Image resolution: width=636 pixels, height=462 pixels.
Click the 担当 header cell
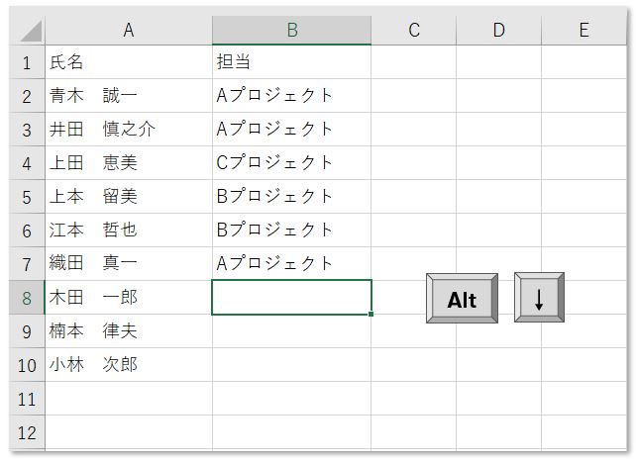291,62
